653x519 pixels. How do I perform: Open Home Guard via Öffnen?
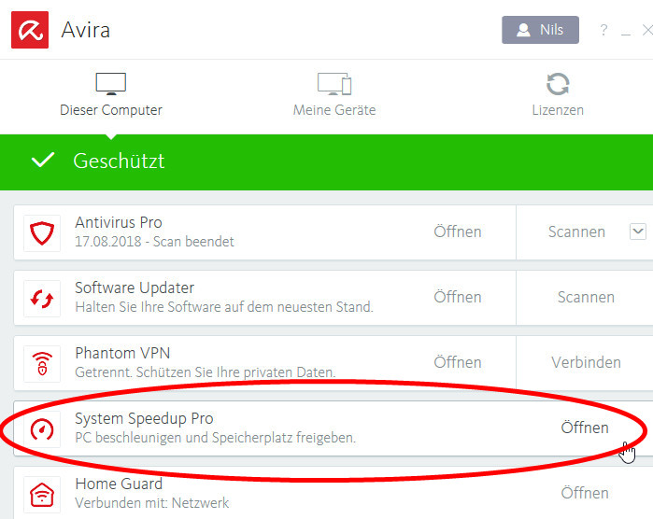click(x=585, y=493)
